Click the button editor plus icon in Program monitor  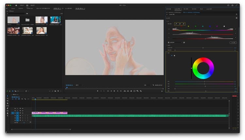tap(162, 91)
